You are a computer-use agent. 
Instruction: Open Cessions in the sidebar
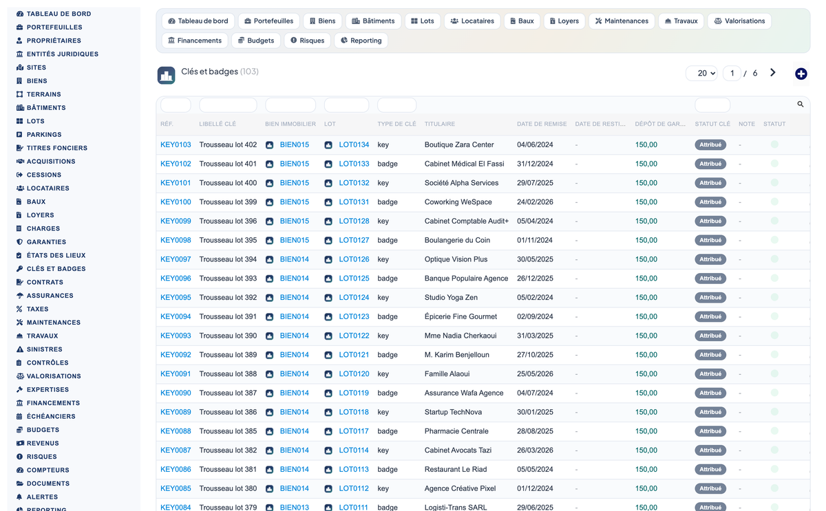[39, 175]
